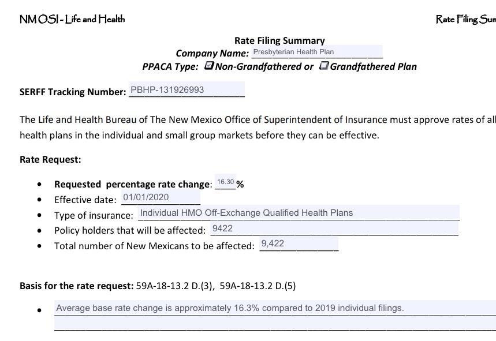496x341 pixels.
Task: Check the Grandfathered Plan checkbox
Action: tap(324, 66)
